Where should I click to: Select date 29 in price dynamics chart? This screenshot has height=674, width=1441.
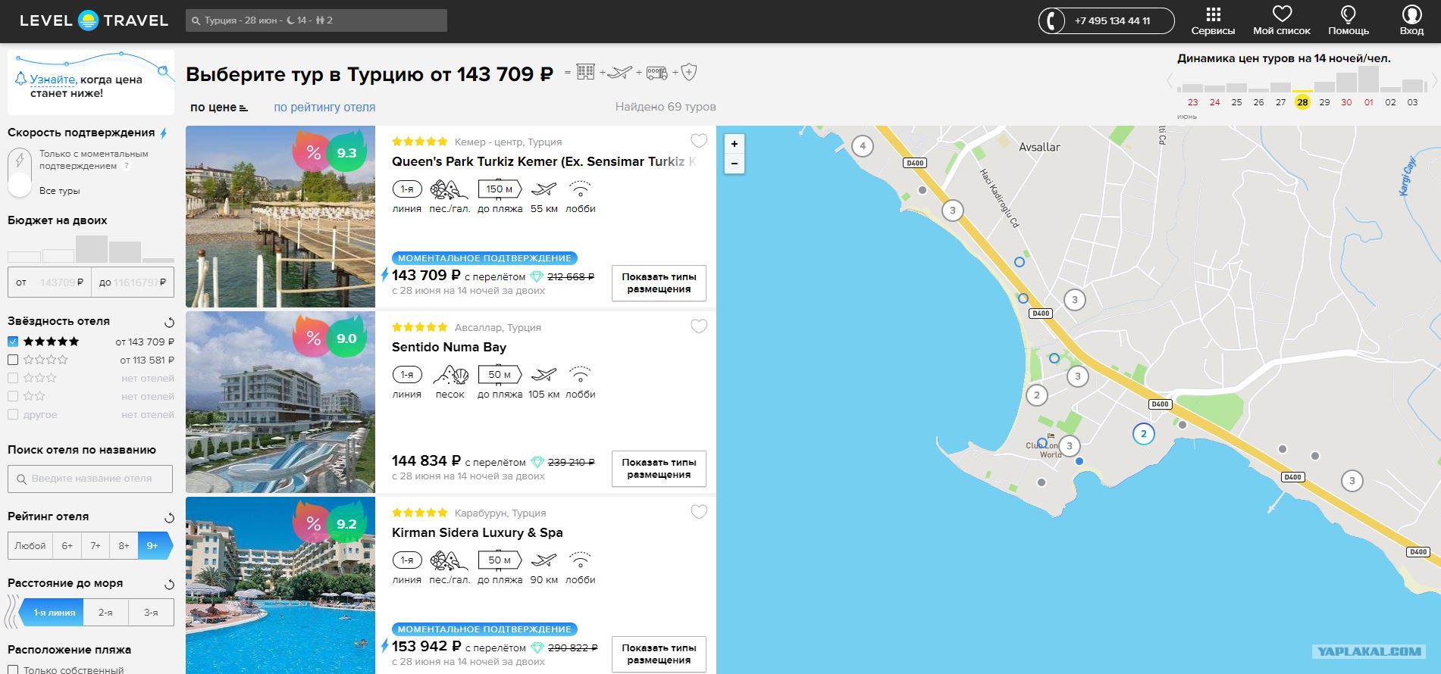click(1324, 101)
